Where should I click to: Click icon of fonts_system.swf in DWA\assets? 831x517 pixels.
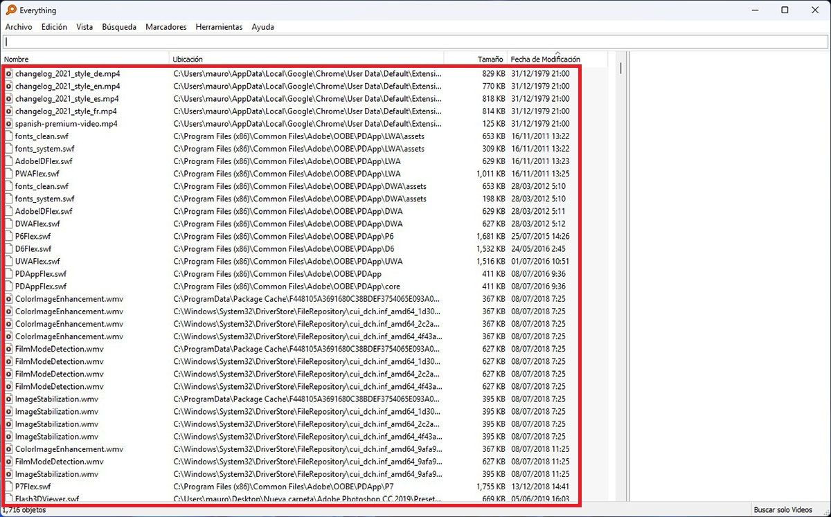pyautogui.click(x=9, y=199)
